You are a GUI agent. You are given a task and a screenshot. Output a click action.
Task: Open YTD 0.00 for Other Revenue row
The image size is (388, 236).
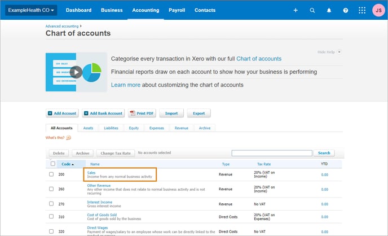(x=325, y=190)
